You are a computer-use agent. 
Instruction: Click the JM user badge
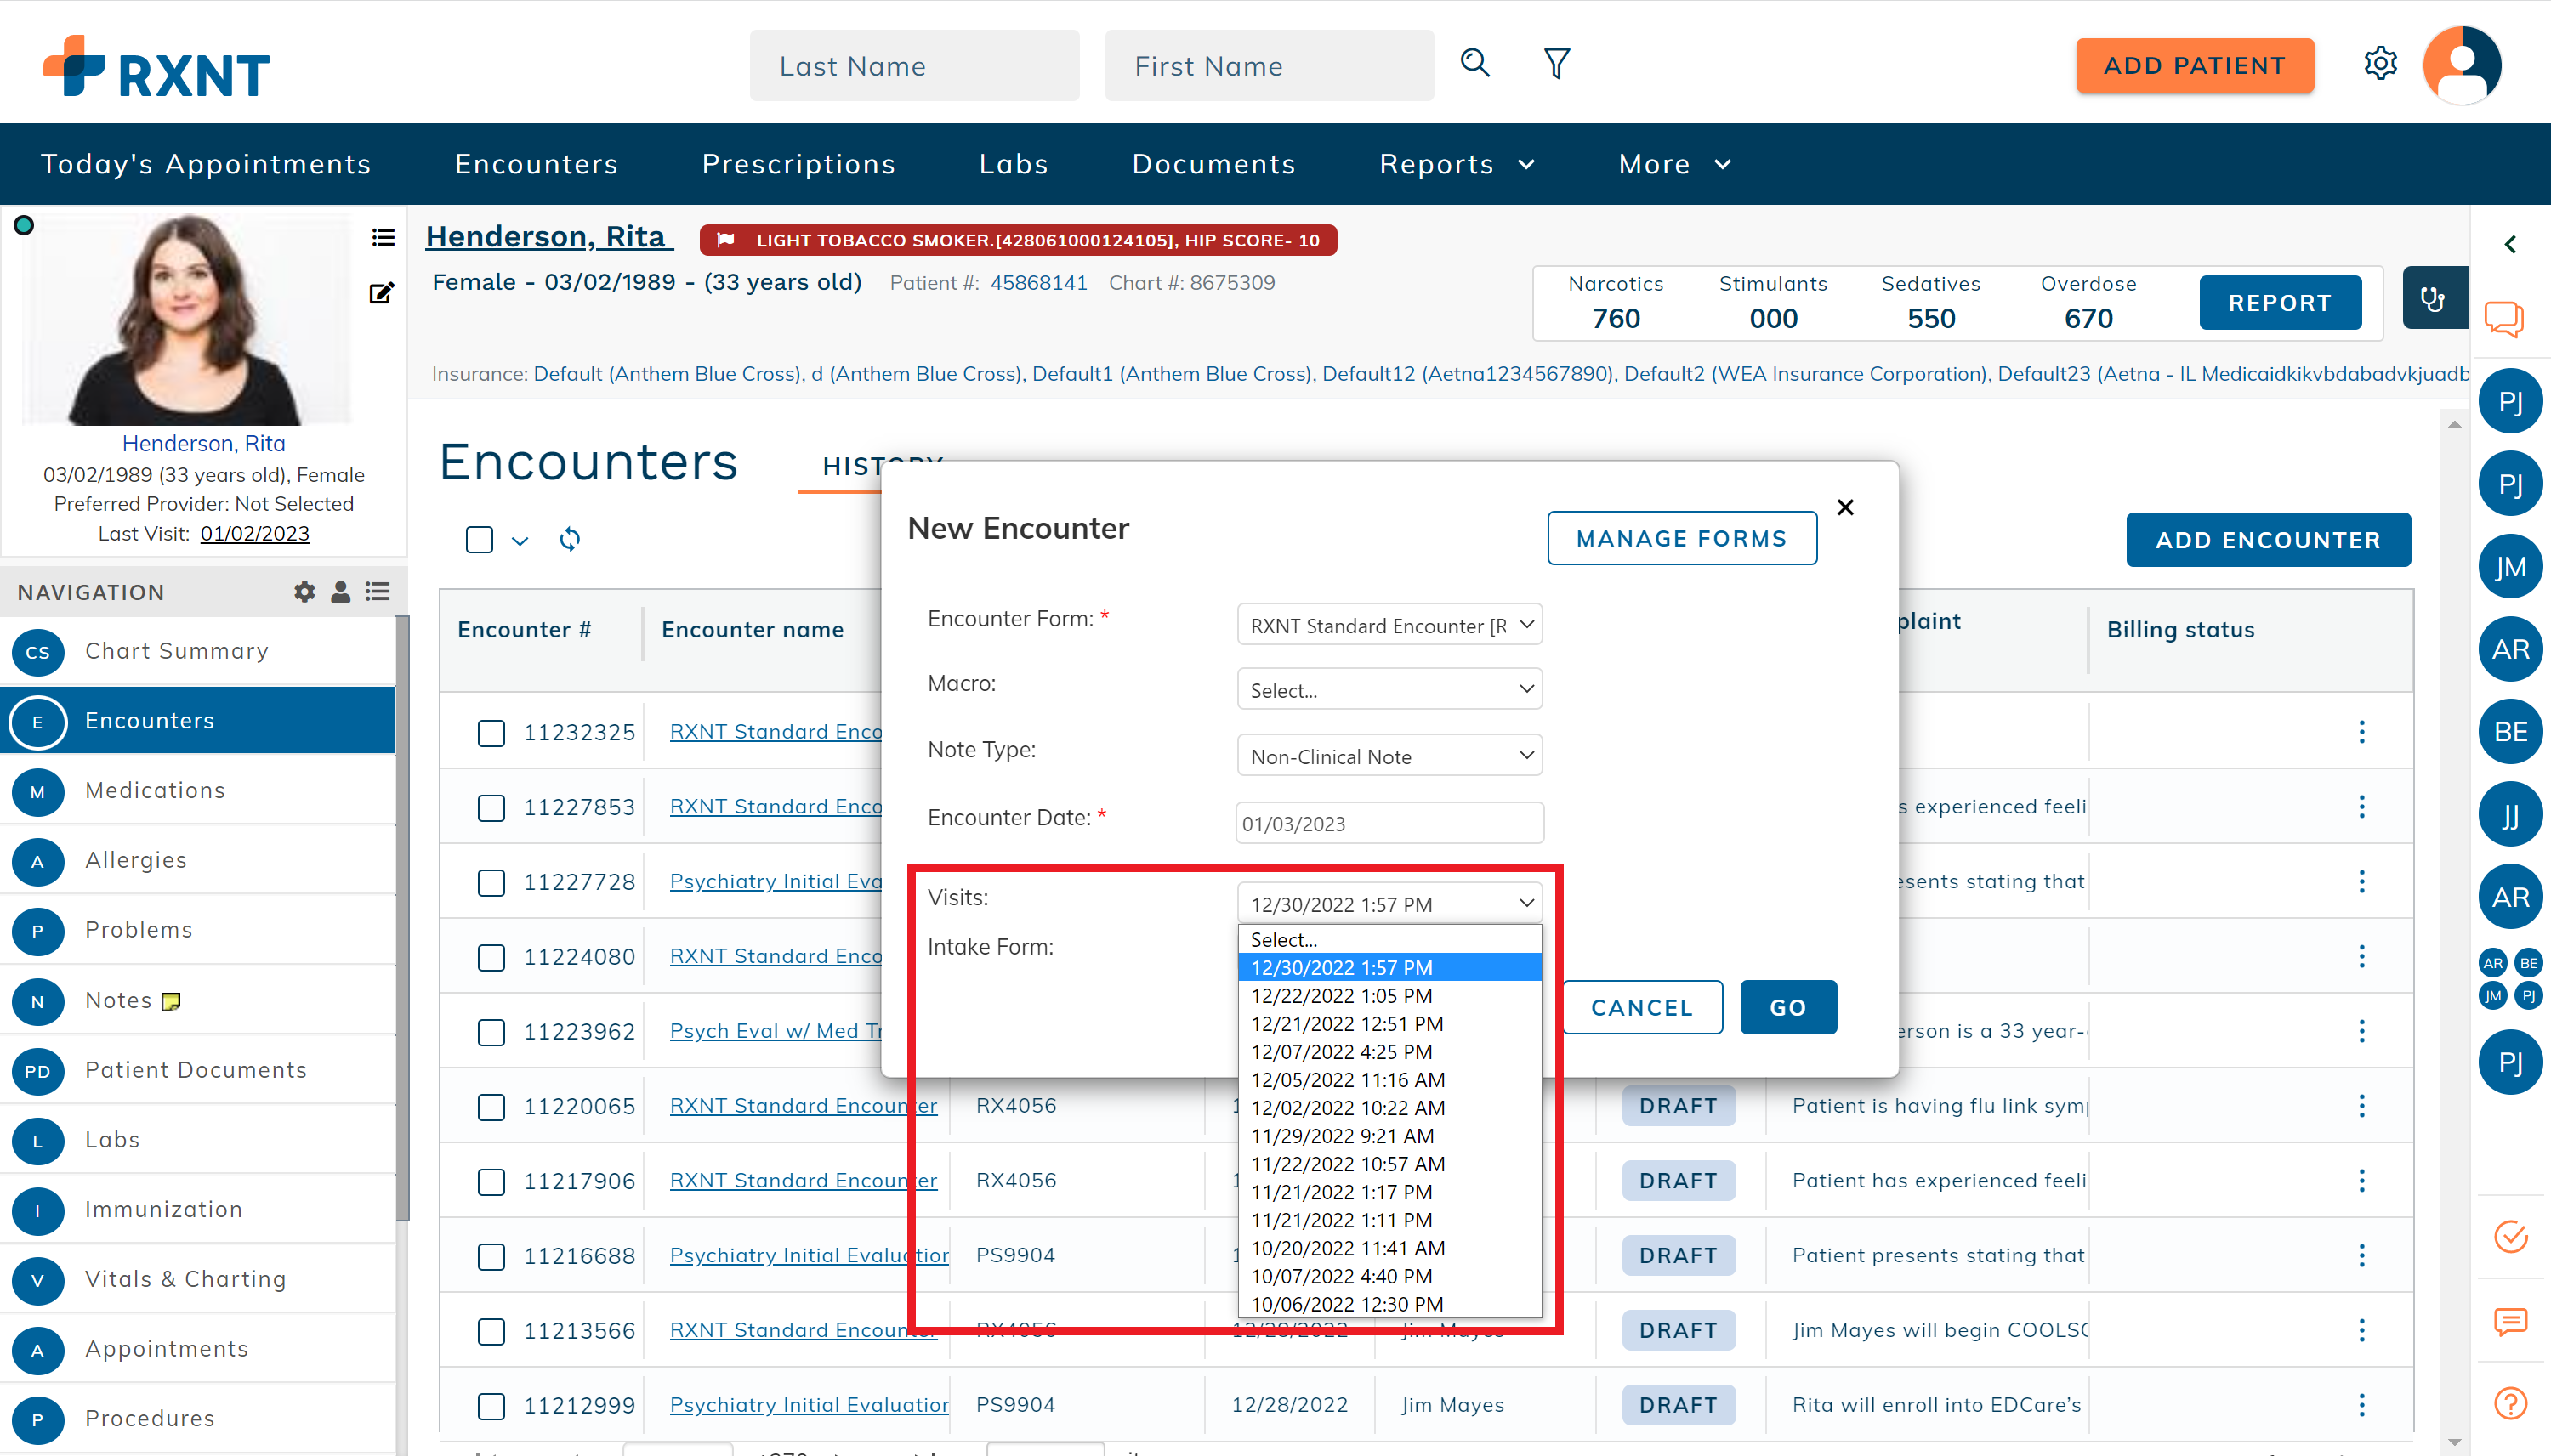pos(2511,567)
